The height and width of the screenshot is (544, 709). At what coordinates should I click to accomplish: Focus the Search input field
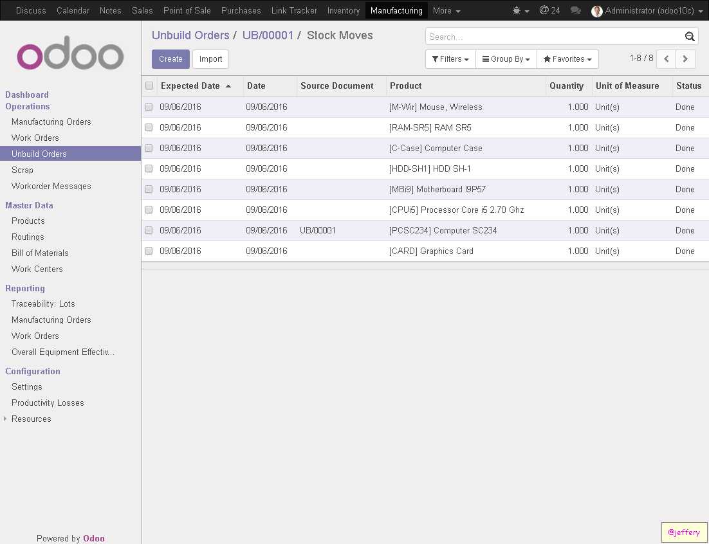tap(555, 37)
